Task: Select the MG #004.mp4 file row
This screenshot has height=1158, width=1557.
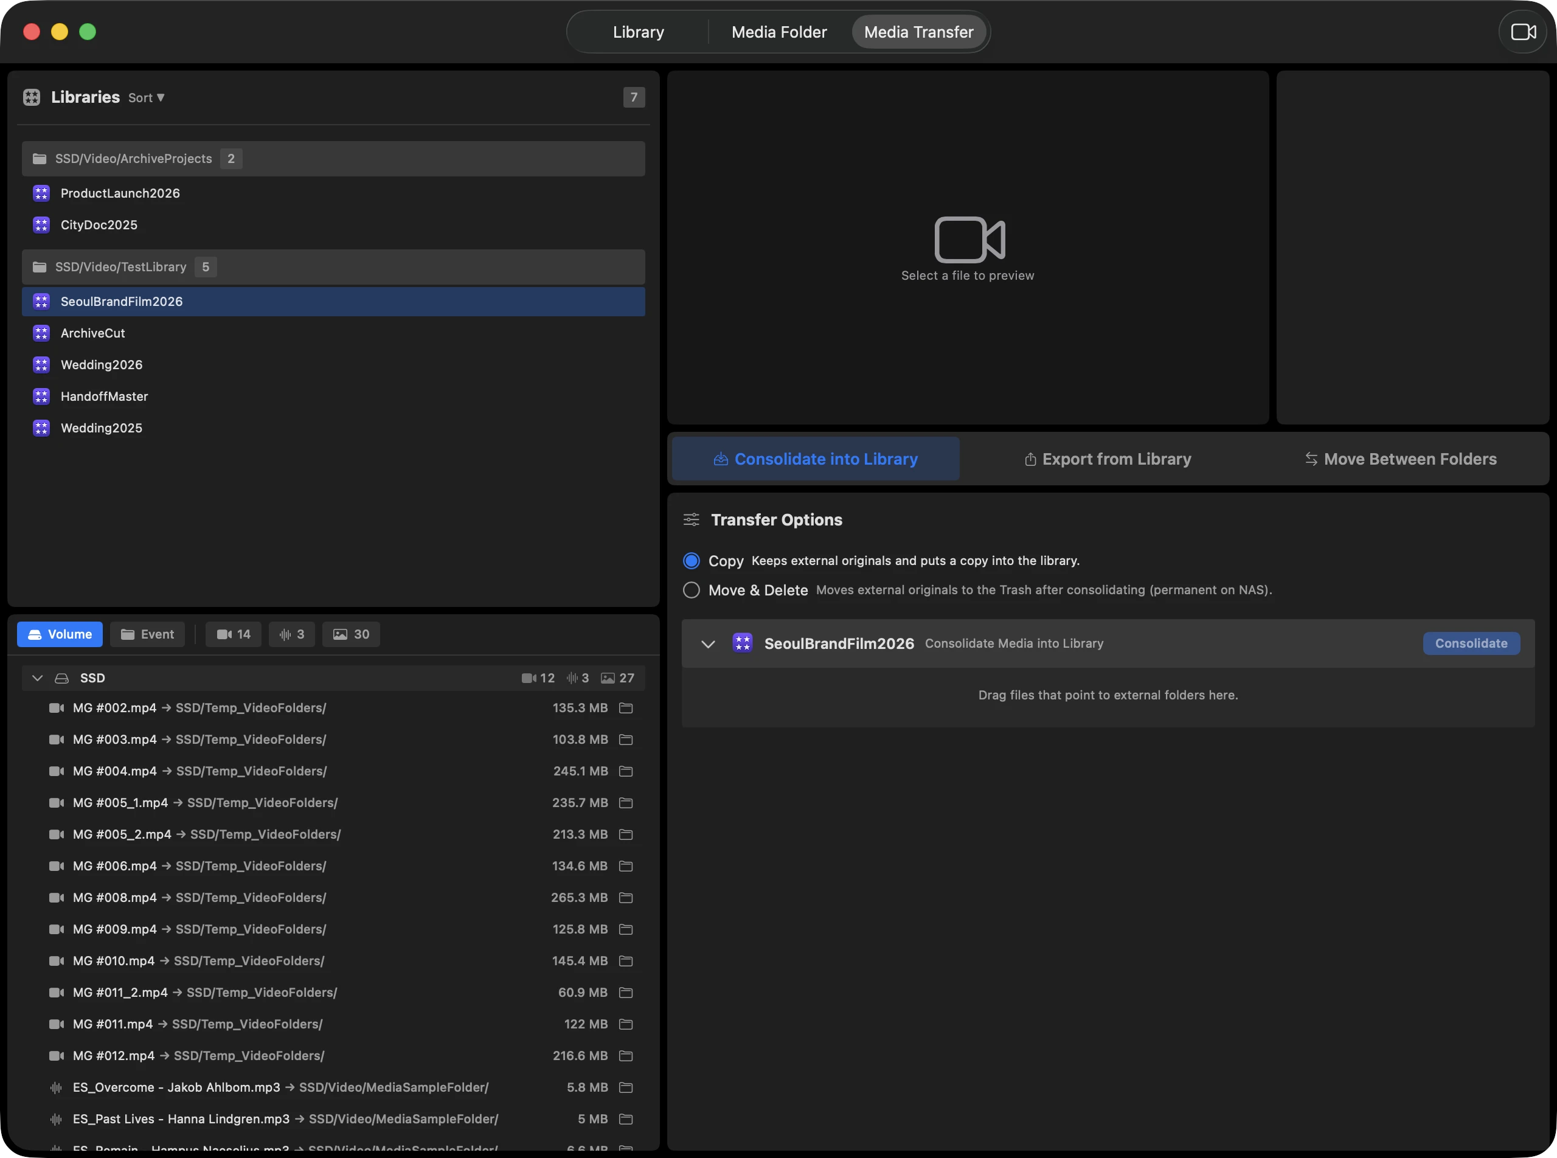Action: (333, 771)
